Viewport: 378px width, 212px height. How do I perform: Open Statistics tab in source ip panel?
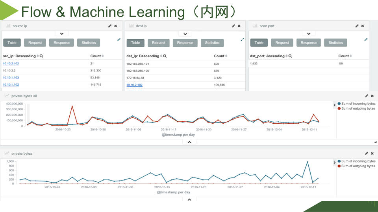[89, 42]
